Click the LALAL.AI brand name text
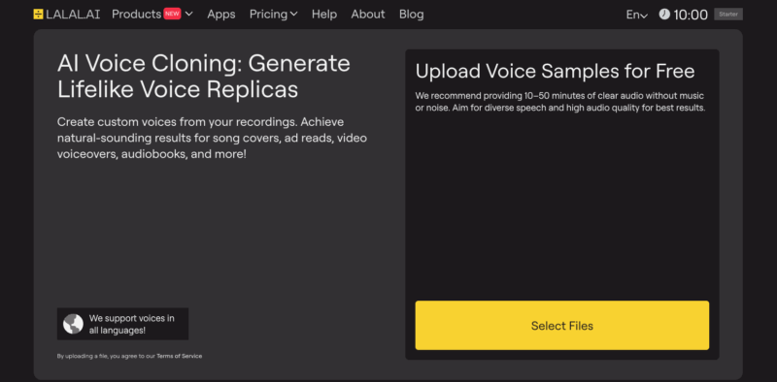Viewport: 777px width, 382px height. pos(73,15)
